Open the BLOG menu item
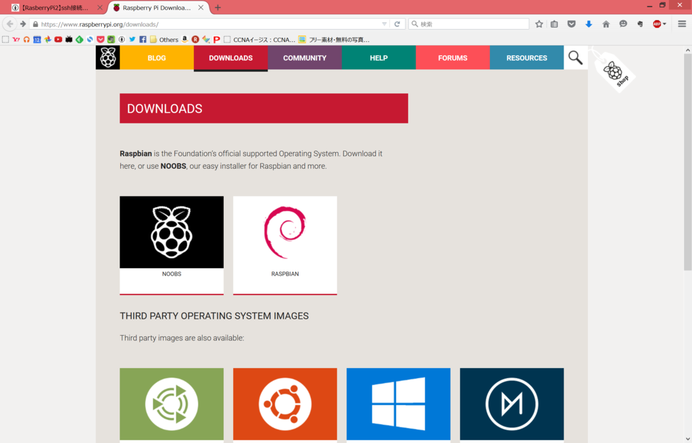 [x=157, y=58]
